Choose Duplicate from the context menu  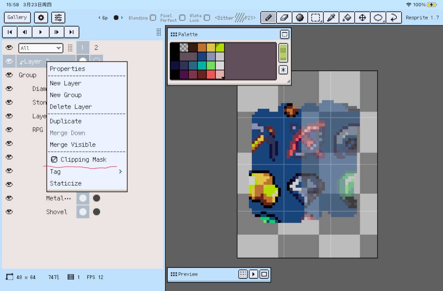coord(66,121)
